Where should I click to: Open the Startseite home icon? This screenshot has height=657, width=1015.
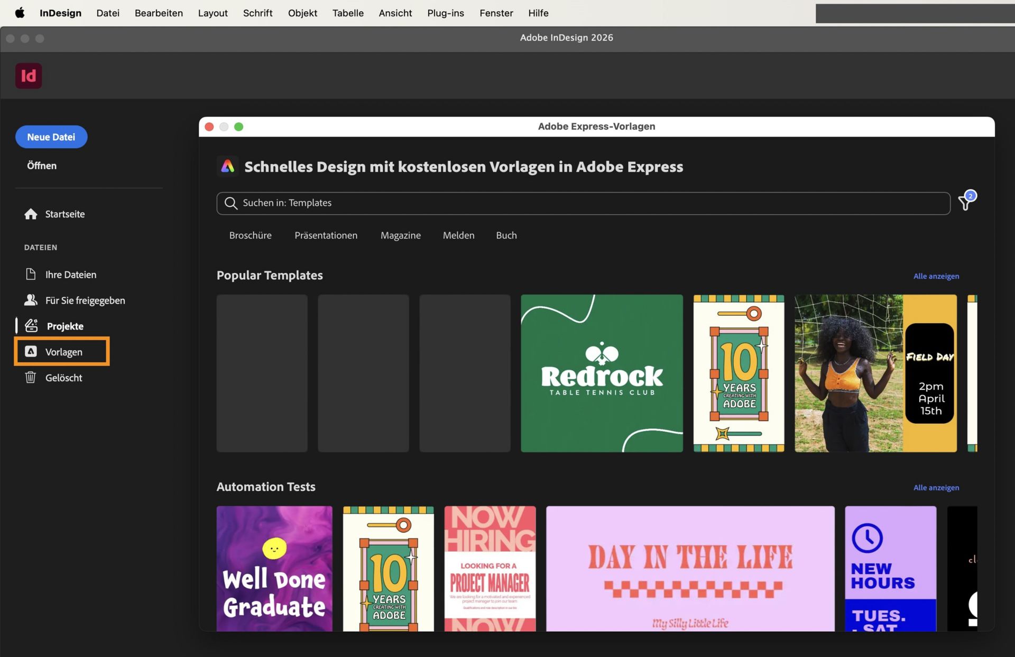pos(31,214)
